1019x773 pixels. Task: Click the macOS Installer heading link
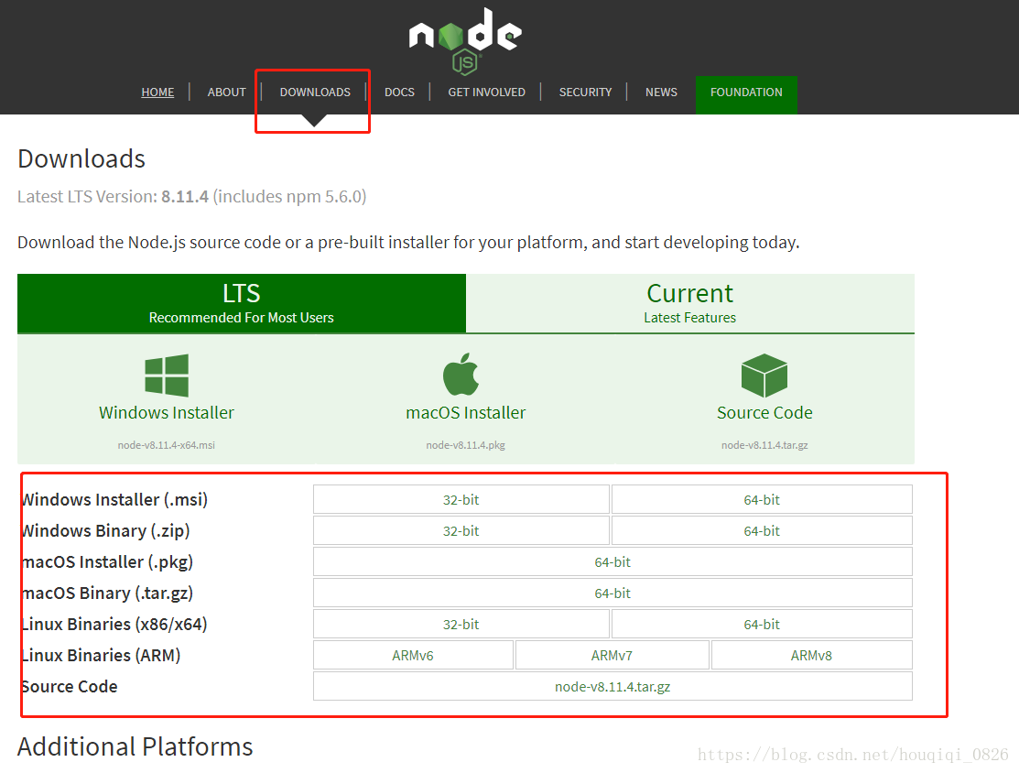coord(466,413)
